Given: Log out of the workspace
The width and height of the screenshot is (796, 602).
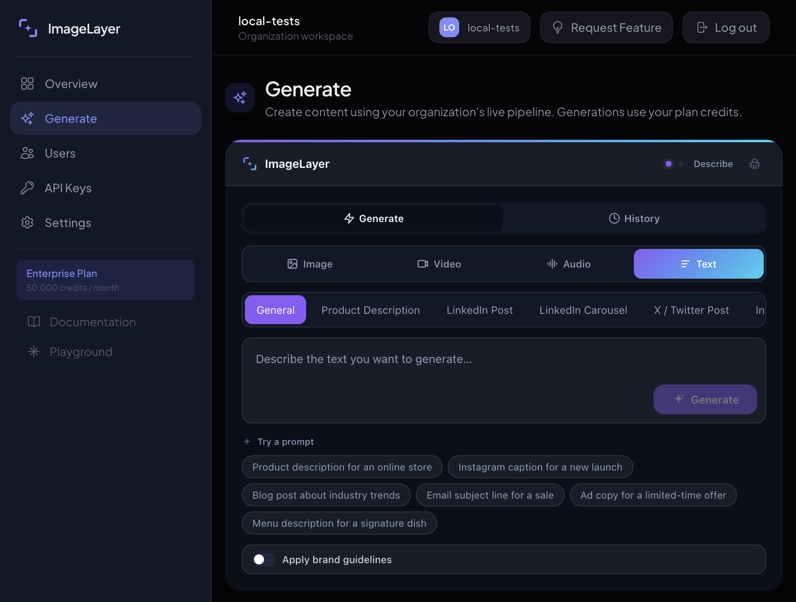Looking at the screenshot, I should [x=726, y=28].
